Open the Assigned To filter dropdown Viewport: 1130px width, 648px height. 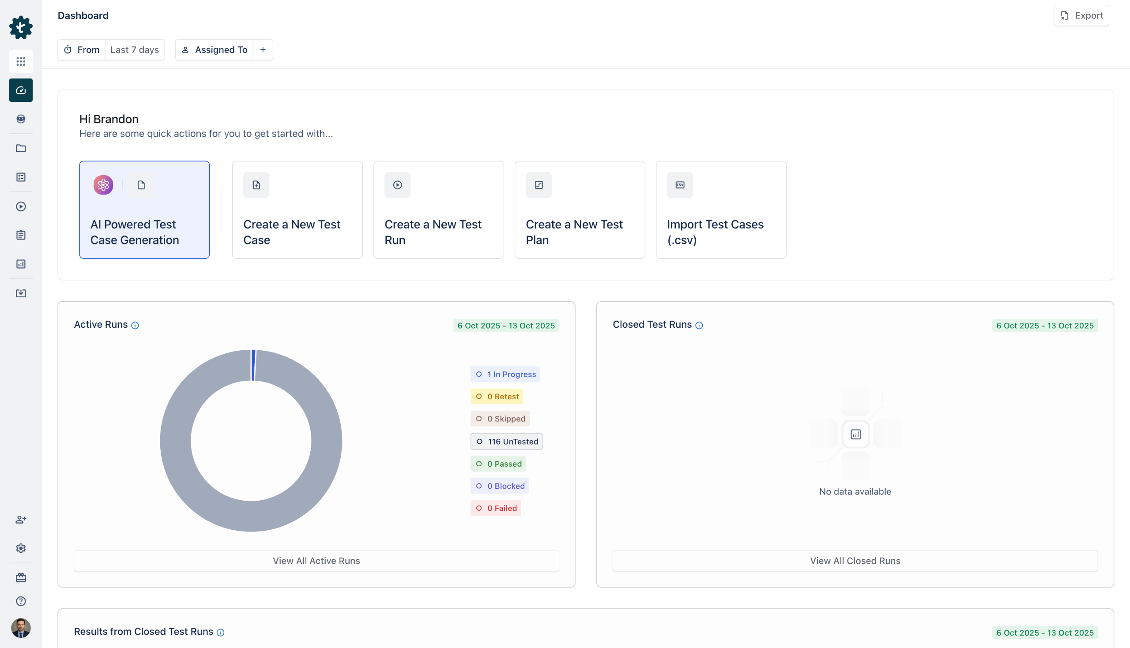click(215, 50)
